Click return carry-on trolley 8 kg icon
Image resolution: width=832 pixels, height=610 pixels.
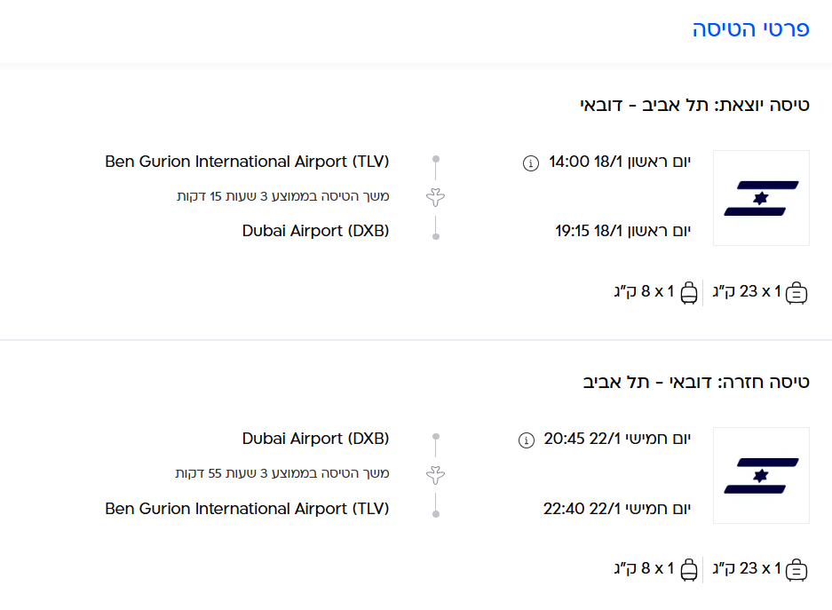pos(689,569)
